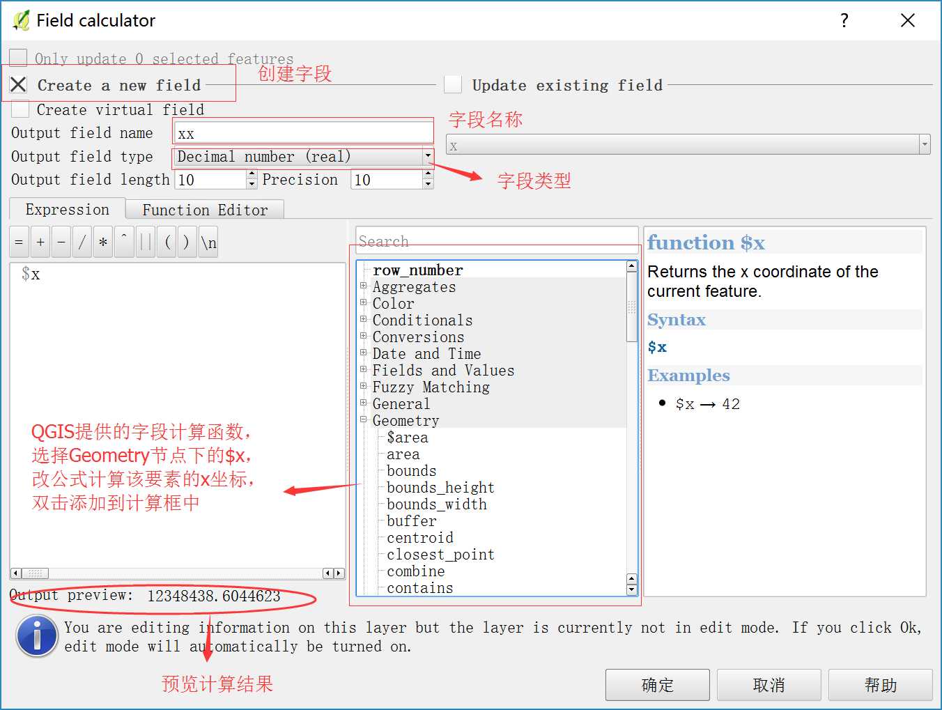Expand the Fields and Values group

pos(363,369)
